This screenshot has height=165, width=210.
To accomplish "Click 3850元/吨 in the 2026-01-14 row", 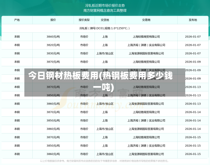I will tap(53, 120).
